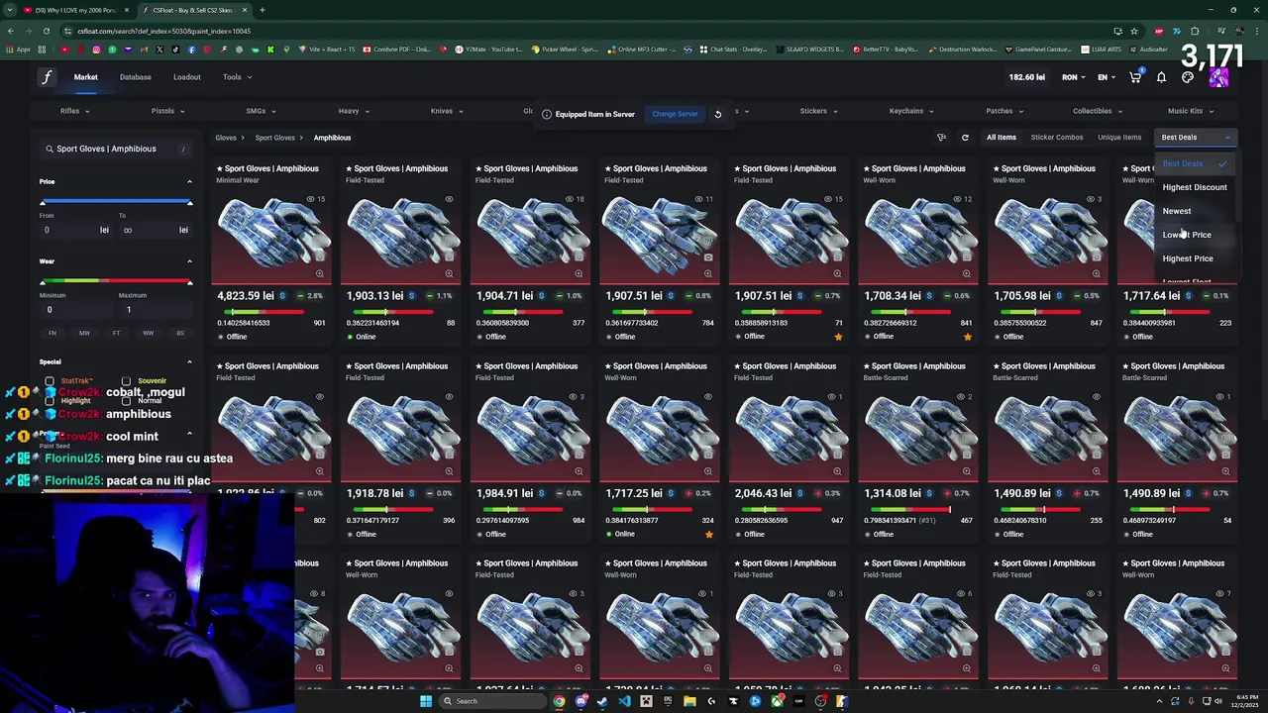The height and width of the screenshot is (713, 1268).
Task: Select the Sticker Combos tab
Action: 1057,138
